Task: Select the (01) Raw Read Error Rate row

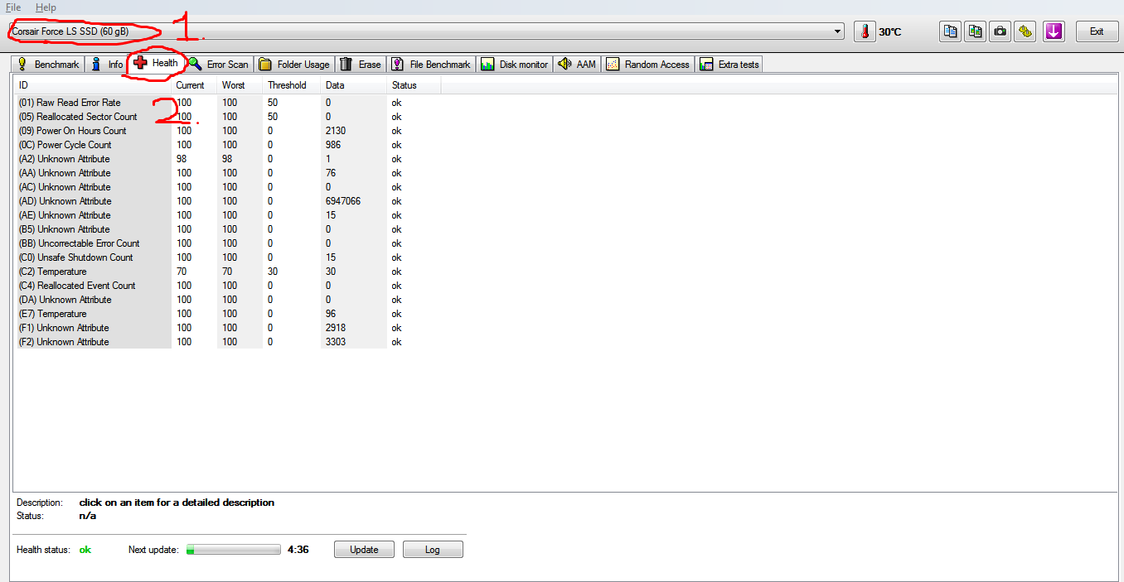Action: coord(228,103)
